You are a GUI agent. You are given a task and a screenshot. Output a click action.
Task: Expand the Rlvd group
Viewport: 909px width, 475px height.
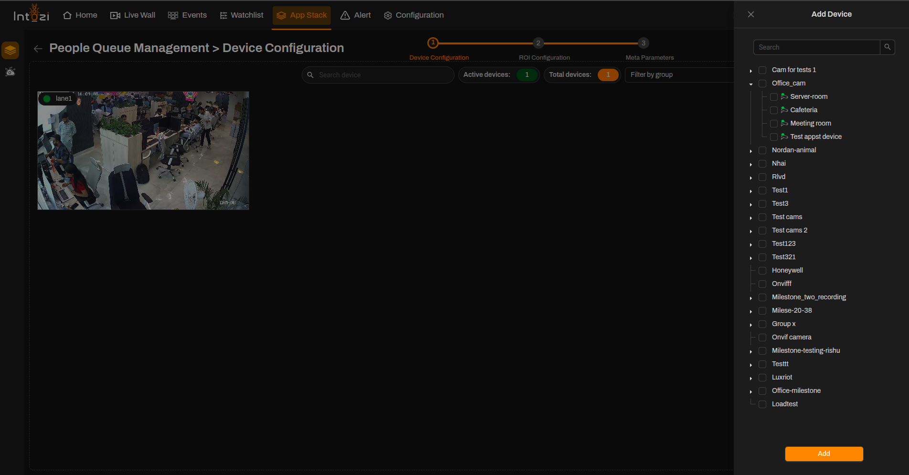click(x=751, y=178)
